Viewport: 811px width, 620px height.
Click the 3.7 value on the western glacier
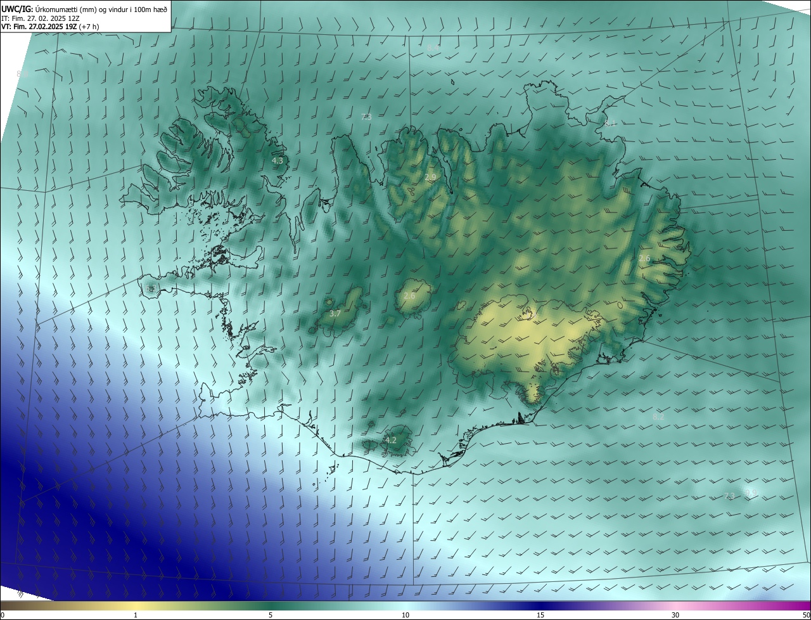coord(335,313)
